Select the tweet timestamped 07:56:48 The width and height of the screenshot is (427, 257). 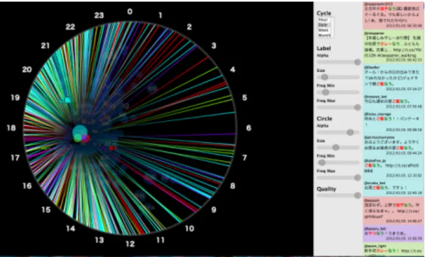click(393, 101)
